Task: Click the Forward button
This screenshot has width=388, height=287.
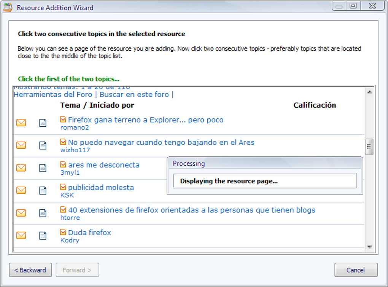Action: [77, 270]
